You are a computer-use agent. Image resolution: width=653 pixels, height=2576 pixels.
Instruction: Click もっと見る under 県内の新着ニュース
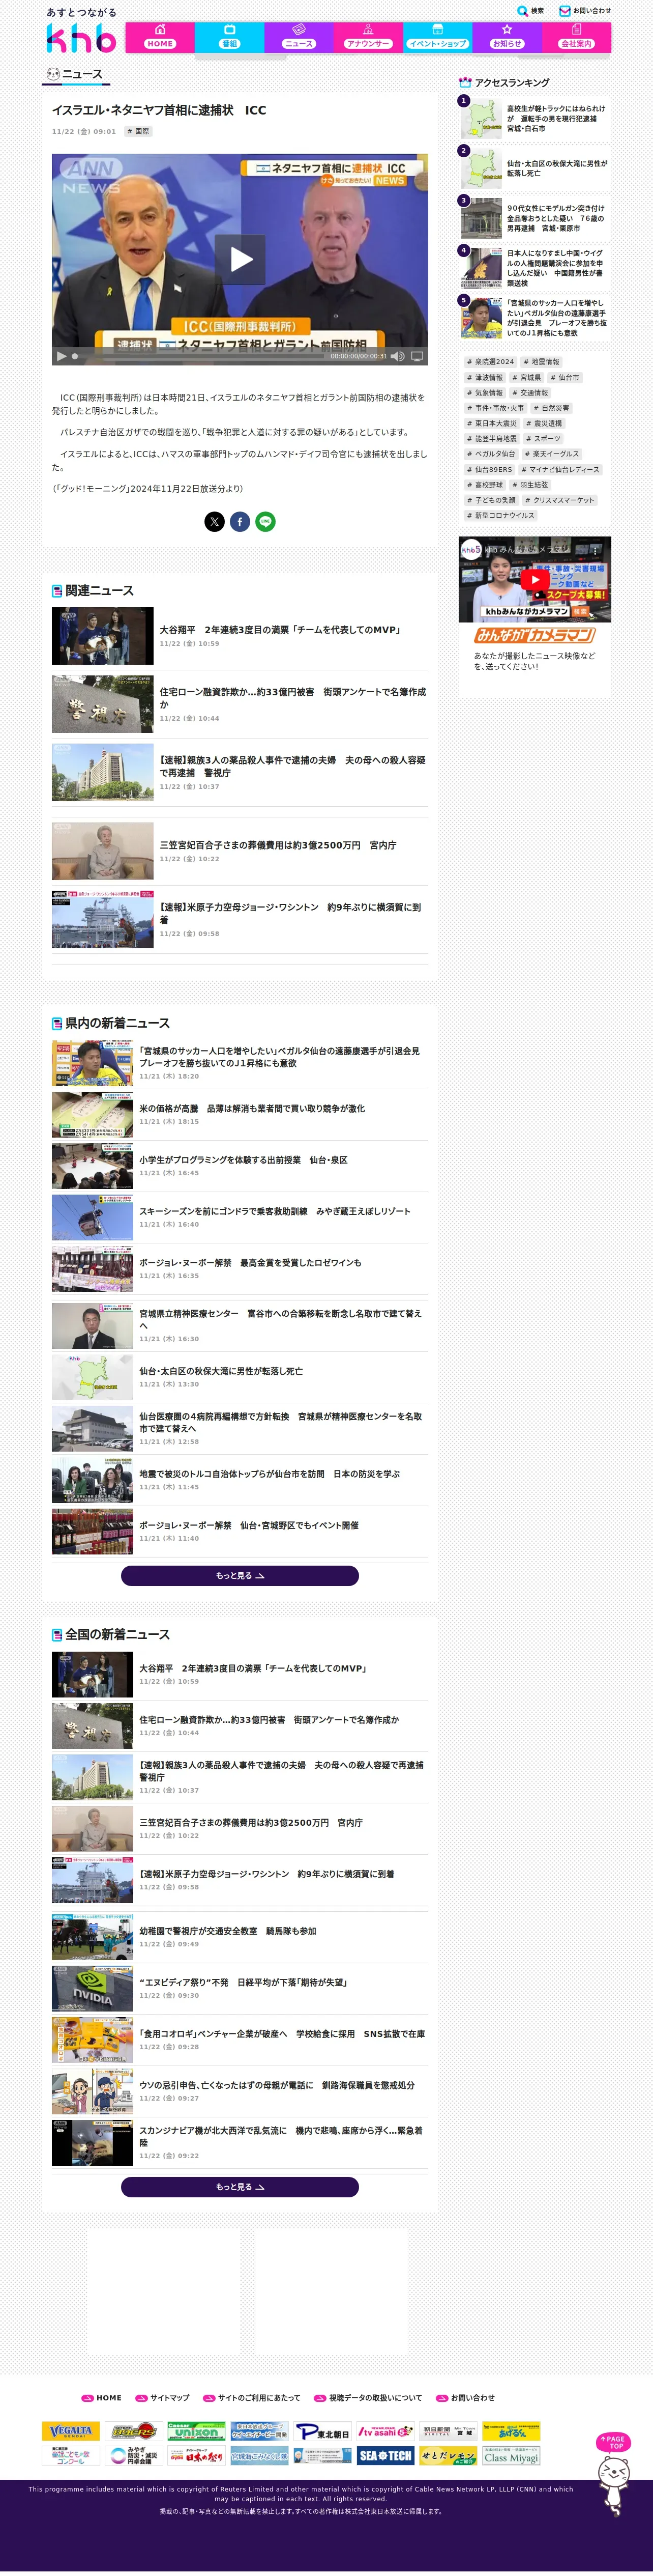pyautogui.click(x=240, y=1576)
